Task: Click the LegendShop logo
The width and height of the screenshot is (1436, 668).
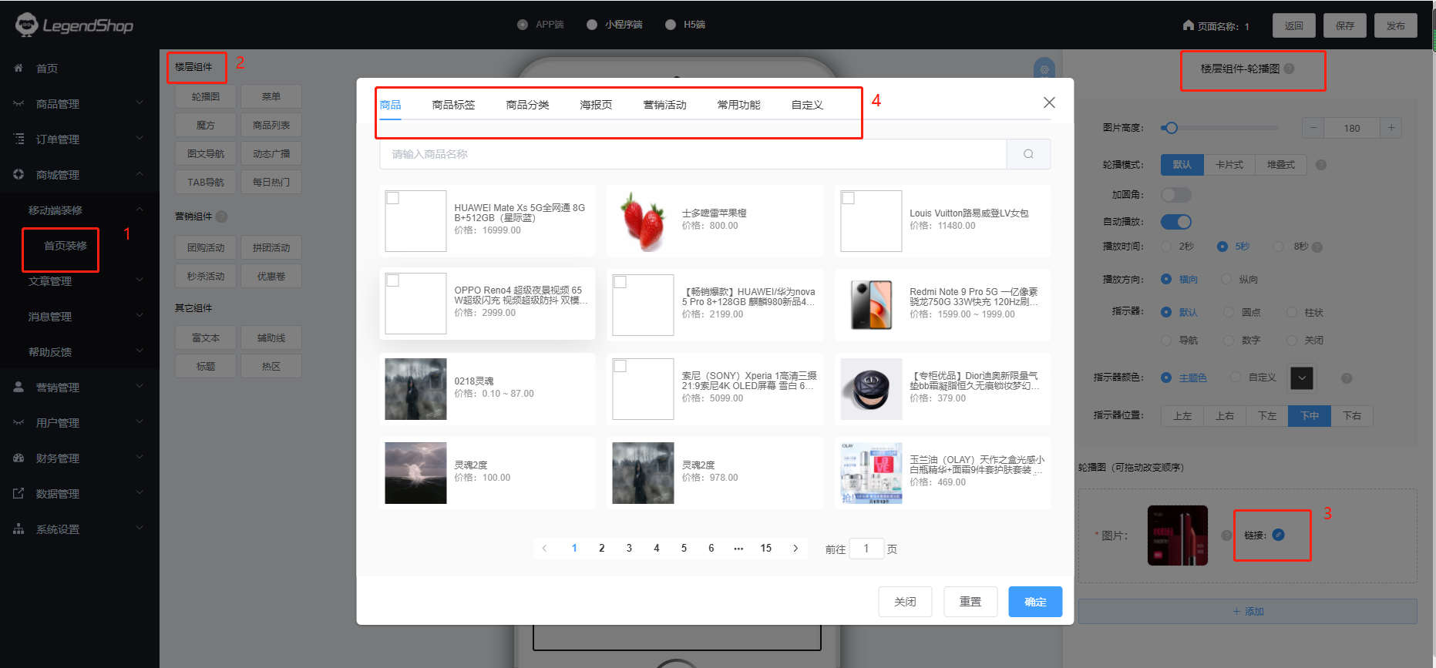Action: tap(74, 25)
